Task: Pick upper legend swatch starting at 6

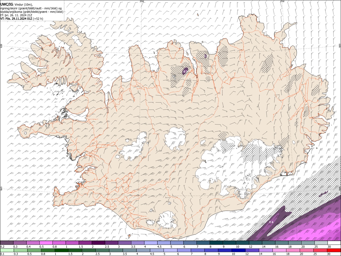Action: tap(190, 243)
